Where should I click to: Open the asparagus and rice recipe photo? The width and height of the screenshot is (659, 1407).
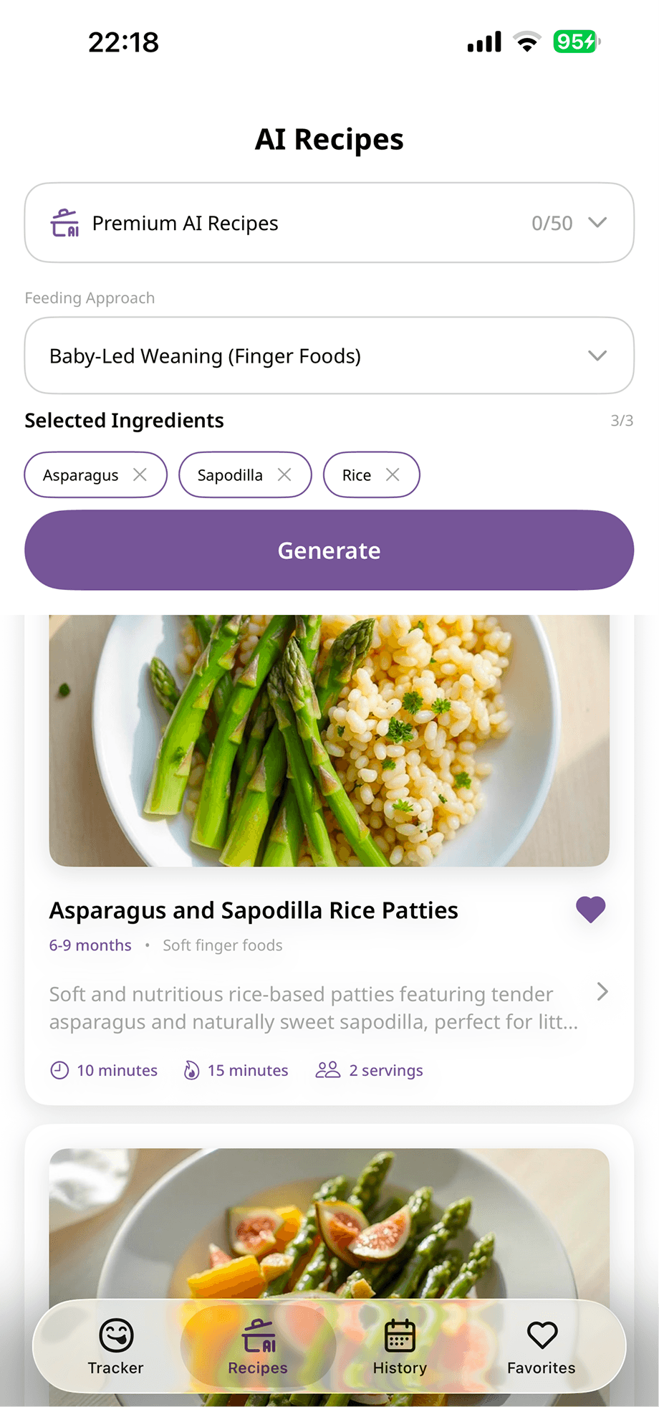point(329,742)
